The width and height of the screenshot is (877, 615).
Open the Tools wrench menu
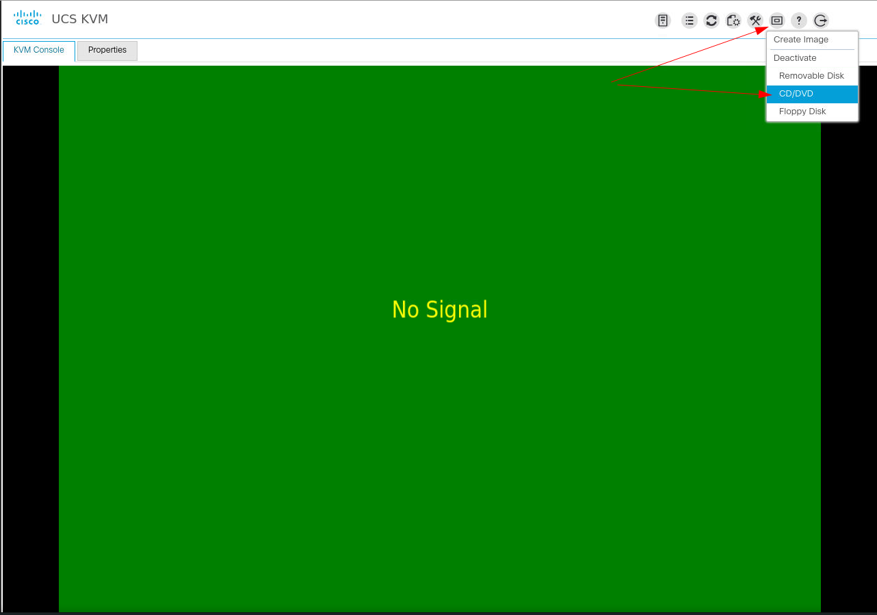755,21
